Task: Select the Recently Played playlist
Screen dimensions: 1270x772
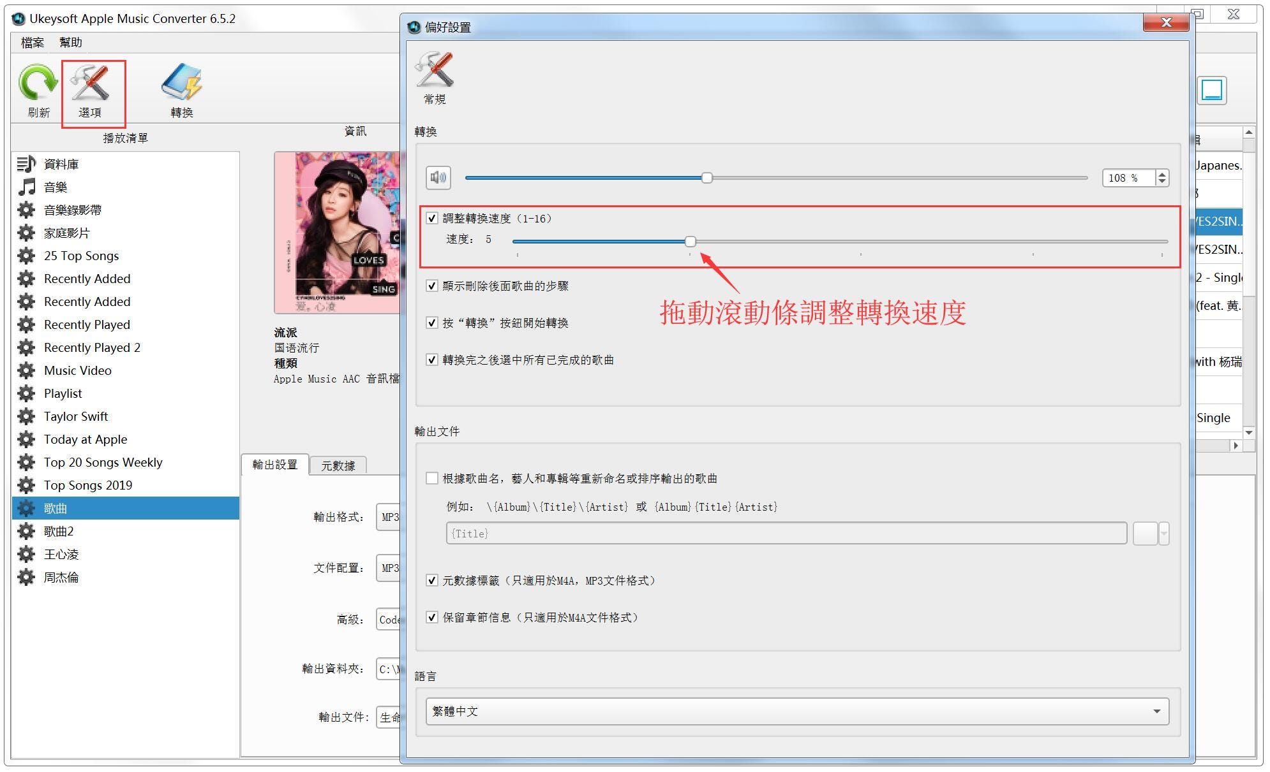Action: click(x=126, y=324)
